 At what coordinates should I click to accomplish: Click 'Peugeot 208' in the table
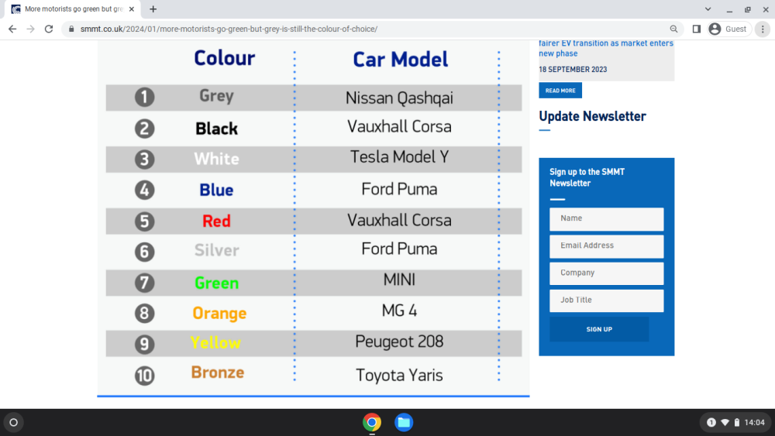click(x=399, y=342)
